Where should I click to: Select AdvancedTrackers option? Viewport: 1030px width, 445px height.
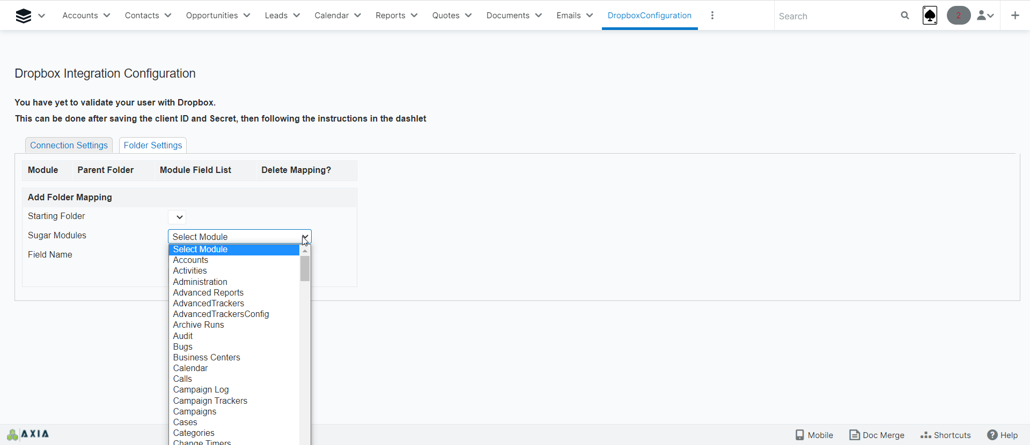tap(234, 304)
